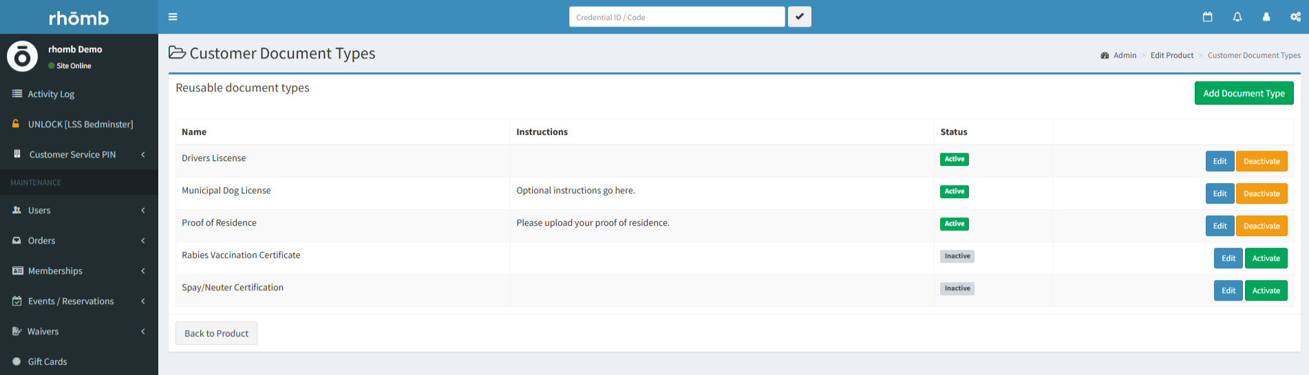This screenshot has height=375, width=1309.
Task: Click the Orders inbox icon
Action: point(17,240)
